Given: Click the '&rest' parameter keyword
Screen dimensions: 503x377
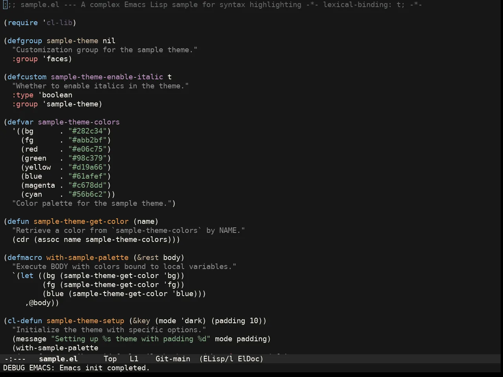Looking at the screenshot, I should coord(148,258).
